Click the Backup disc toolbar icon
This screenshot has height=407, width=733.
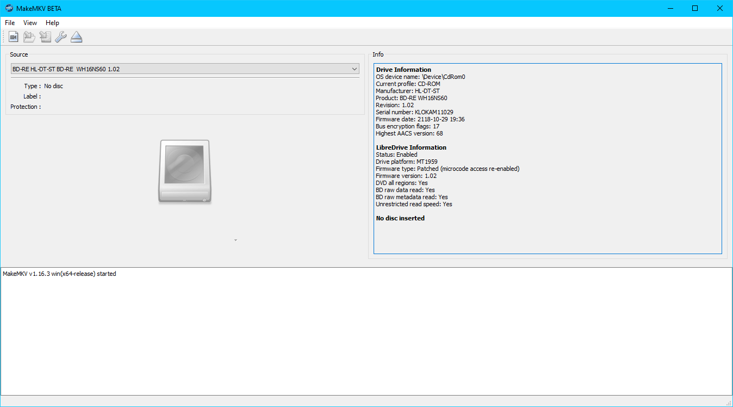click(45, 37)
